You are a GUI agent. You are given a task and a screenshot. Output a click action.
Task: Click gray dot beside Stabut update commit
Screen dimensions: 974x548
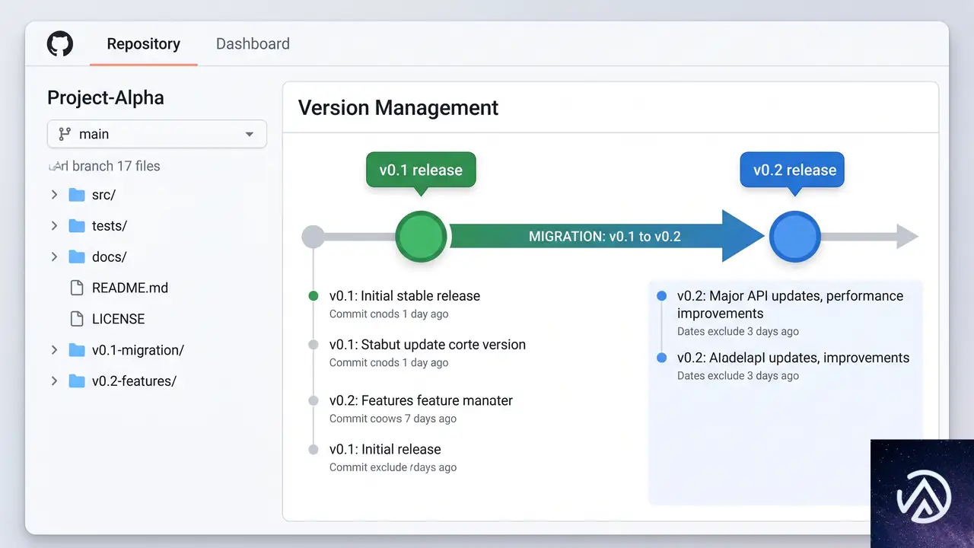pyautogui.click(x=313, y=345)
